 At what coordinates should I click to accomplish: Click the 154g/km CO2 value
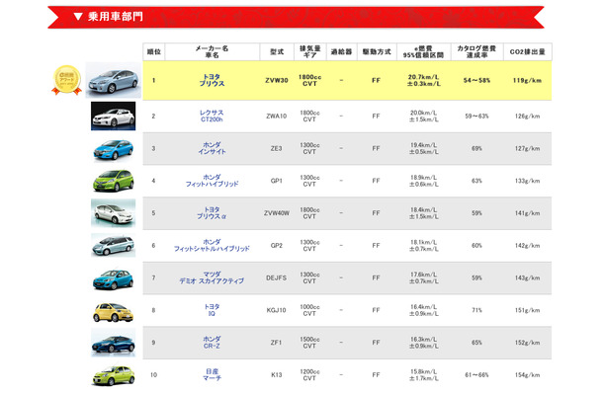pyautogui.click(x=528, y=374)
